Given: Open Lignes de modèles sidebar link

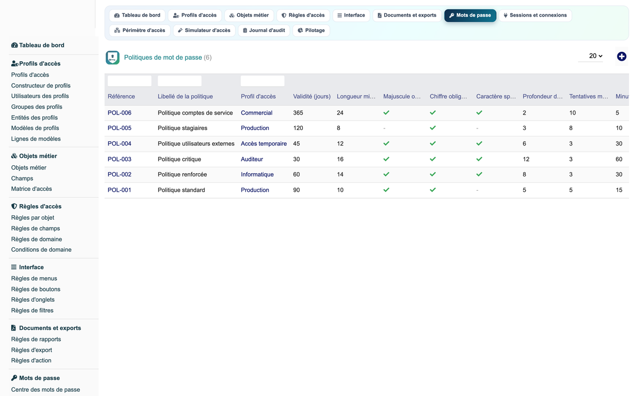Looking at the screenshot, I should pos(36,139).
